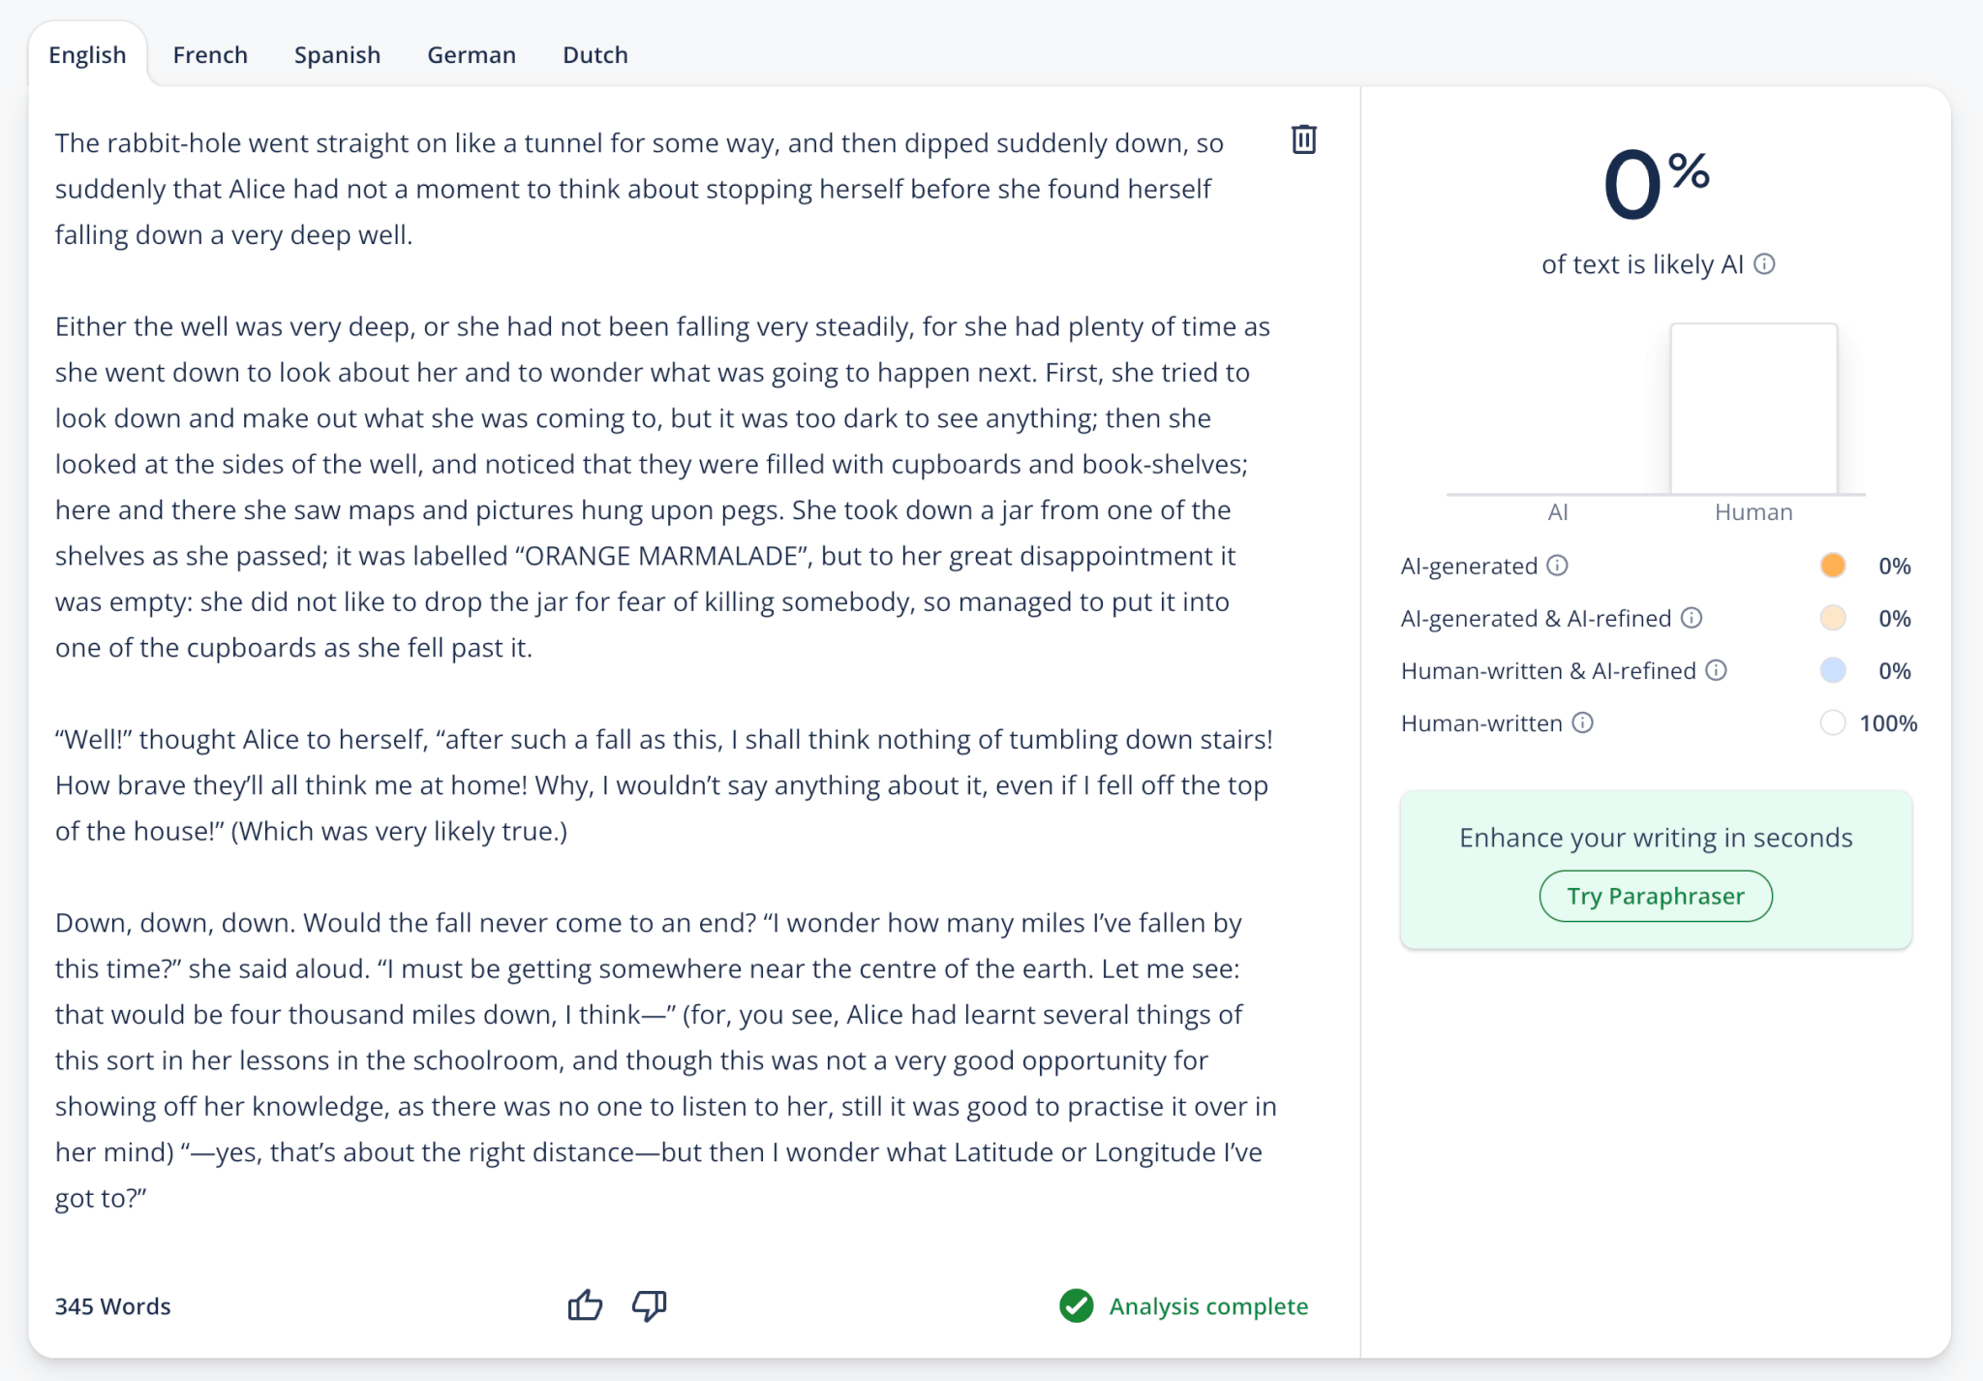Click the Try Paraphraser button
The image size is (1983, 1381).
click(1656, 896)
